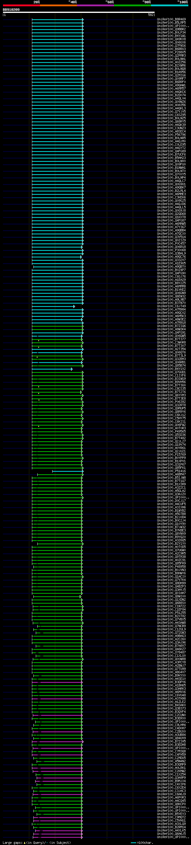Image resolution: width=191 pixels, height=845 pixels.
Task: Select hit UniRef100_Q4FG91
Action: click(x=171, y=333)
